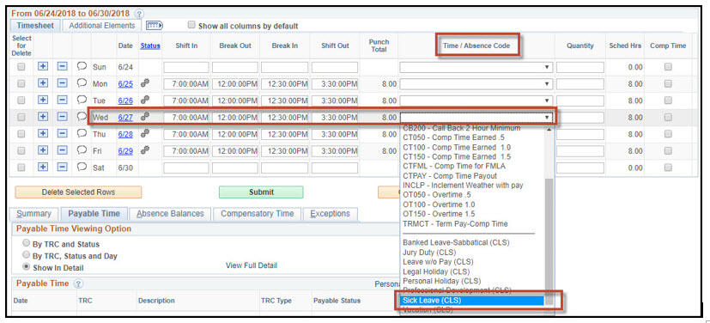This screenshot has height=323, width=710.
Task: Add a row after Wednesday 6/27
Action: [43, 117]
